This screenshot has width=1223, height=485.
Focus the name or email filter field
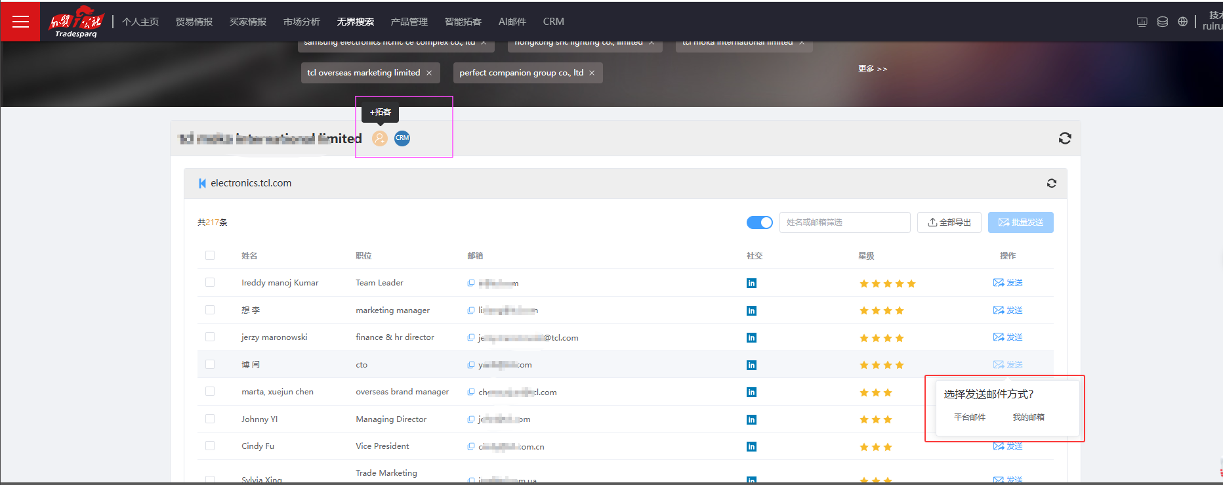(x=844, y=222)
